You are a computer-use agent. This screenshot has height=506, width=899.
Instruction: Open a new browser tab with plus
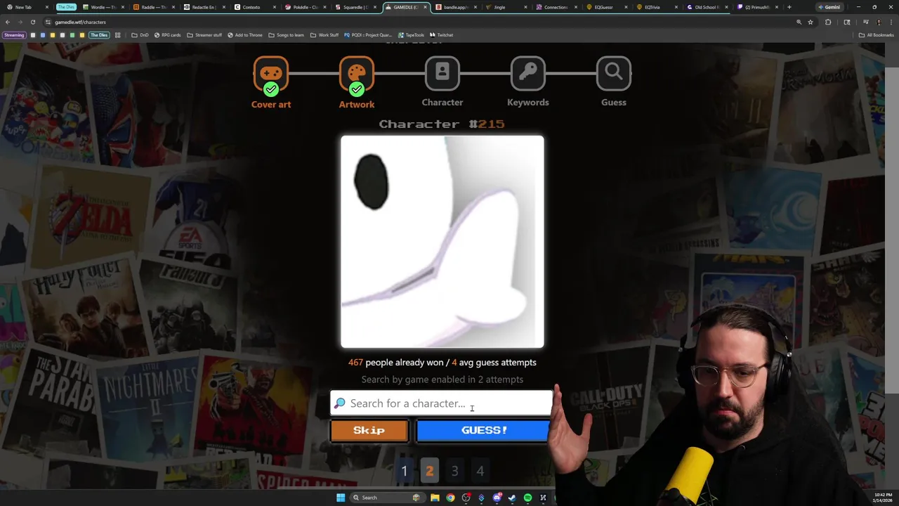pos(789,7)
